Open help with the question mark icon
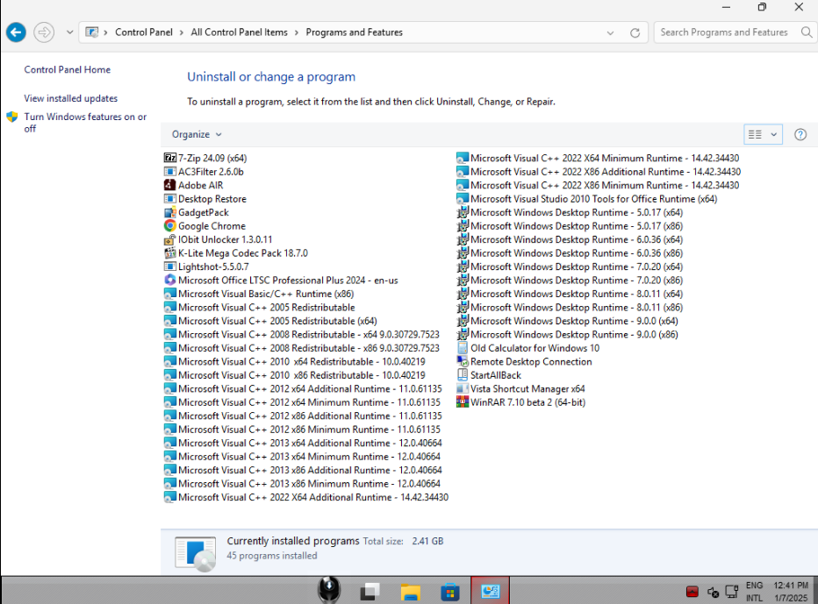 pyautogui.click(x=800, y=134)
